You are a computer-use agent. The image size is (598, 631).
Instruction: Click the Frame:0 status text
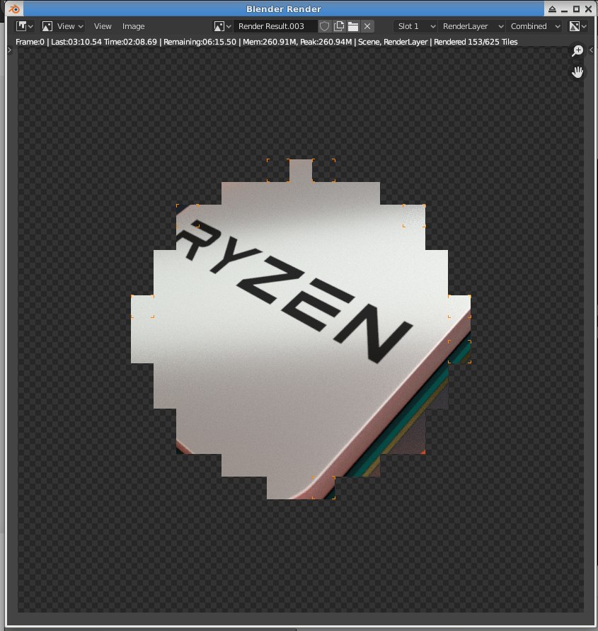[30, 42]
